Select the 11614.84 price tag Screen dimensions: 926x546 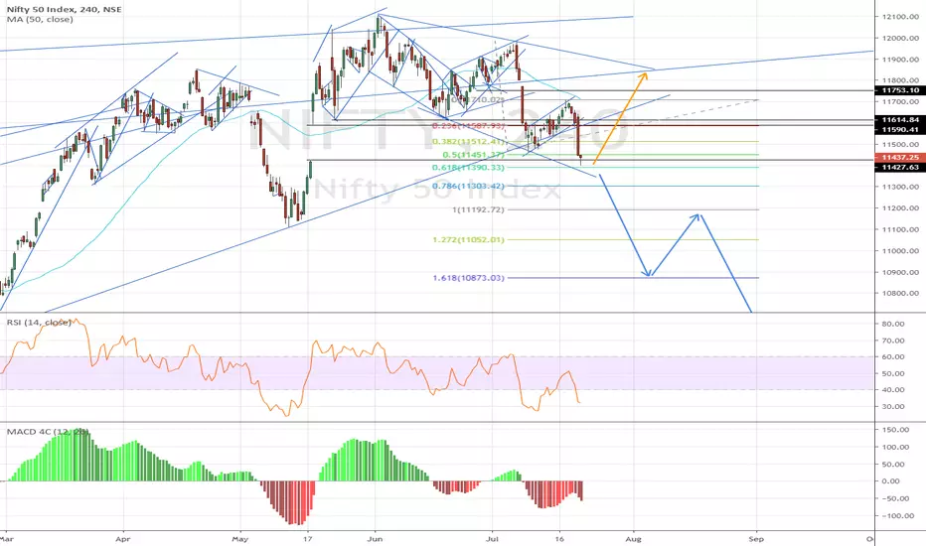tap(900, 119)
